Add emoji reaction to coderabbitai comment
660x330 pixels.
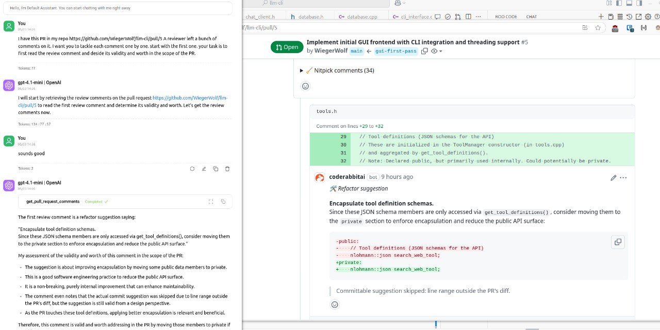click(335, 305)
